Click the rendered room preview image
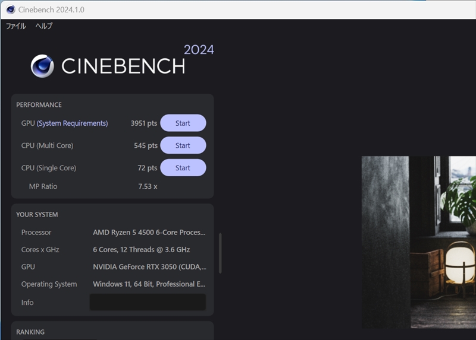476x340 pixels. pyautogui.click(x=419, y=242)
